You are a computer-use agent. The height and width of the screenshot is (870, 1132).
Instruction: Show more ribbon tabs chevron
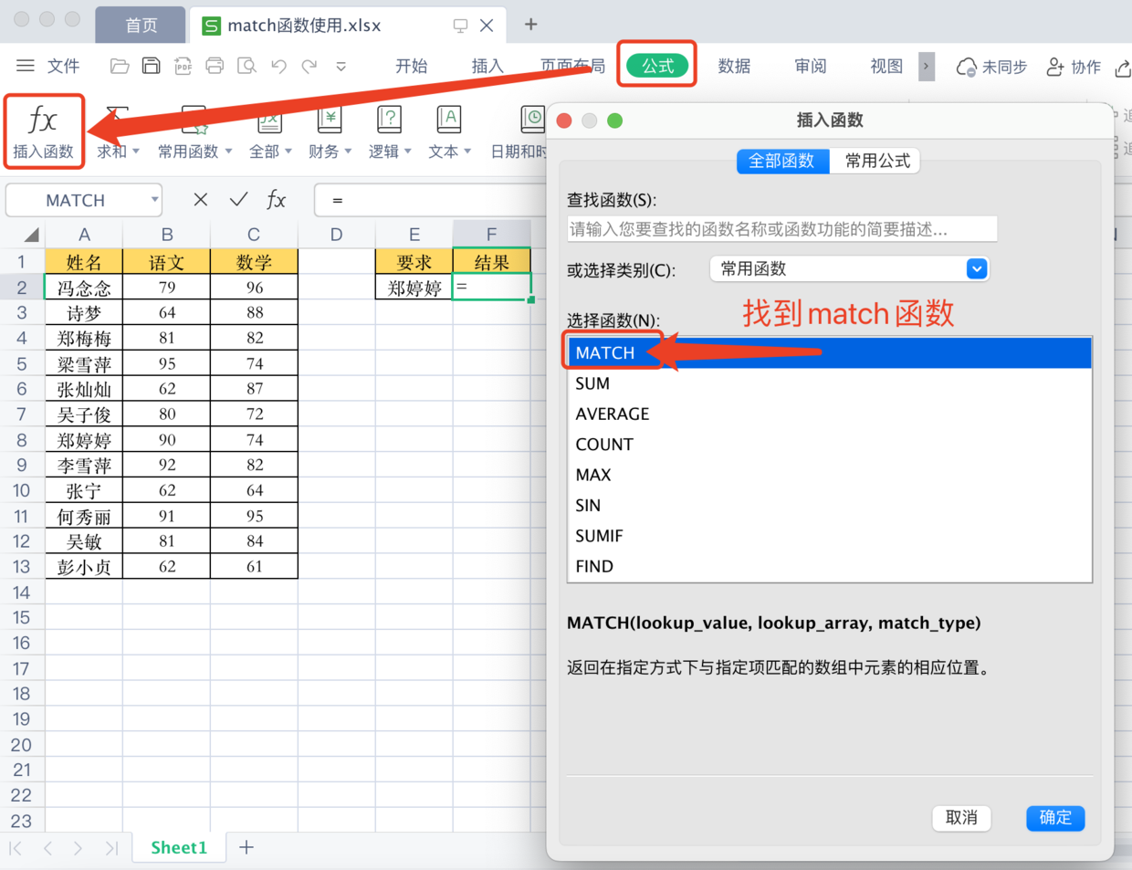(x=926, y=66)
